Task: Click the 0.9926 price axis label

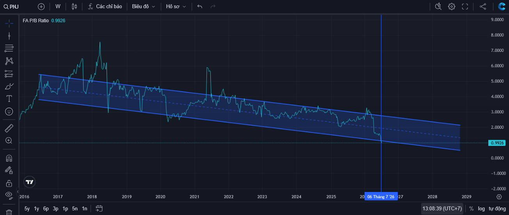Action: coord(497,143)
